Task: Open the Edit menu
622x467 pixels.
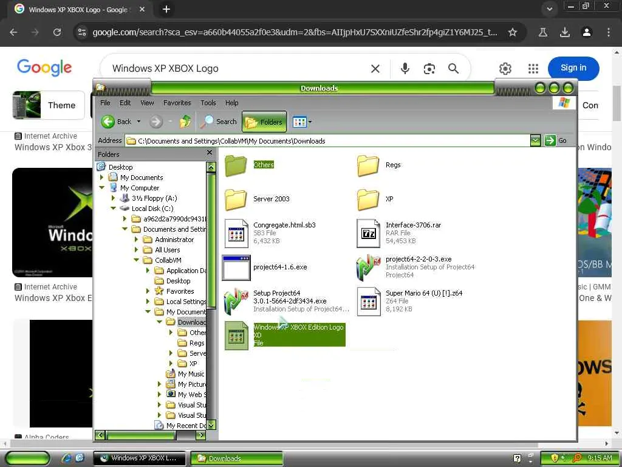Action: pos(125,103)
